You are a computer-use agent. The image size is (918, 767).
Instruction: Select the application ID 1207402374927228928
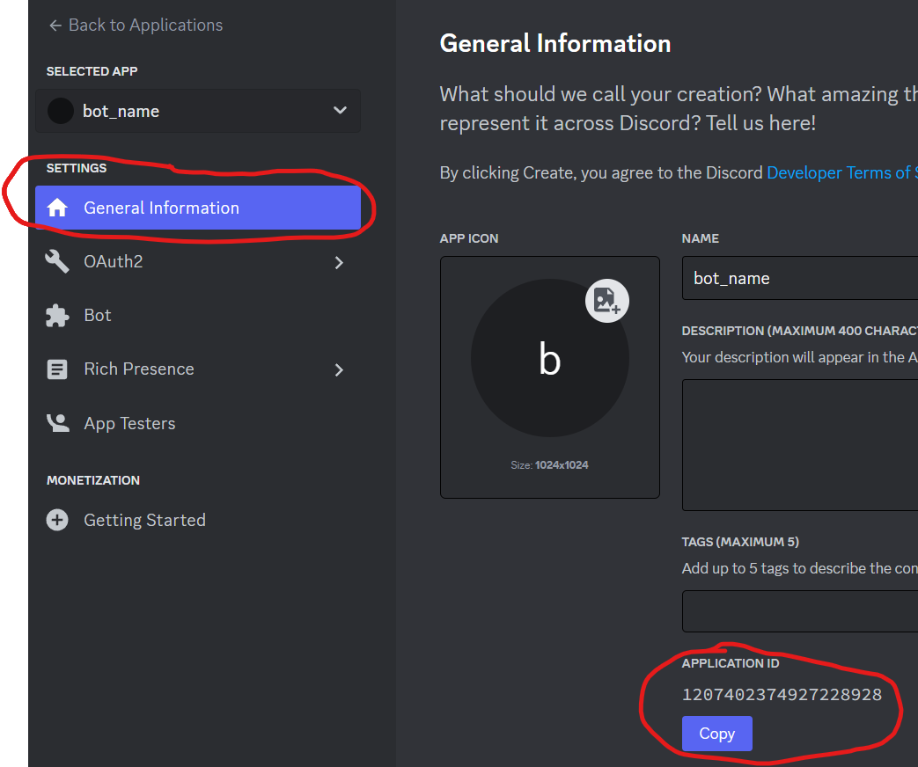pyautogui.click(x=782, y=695)
